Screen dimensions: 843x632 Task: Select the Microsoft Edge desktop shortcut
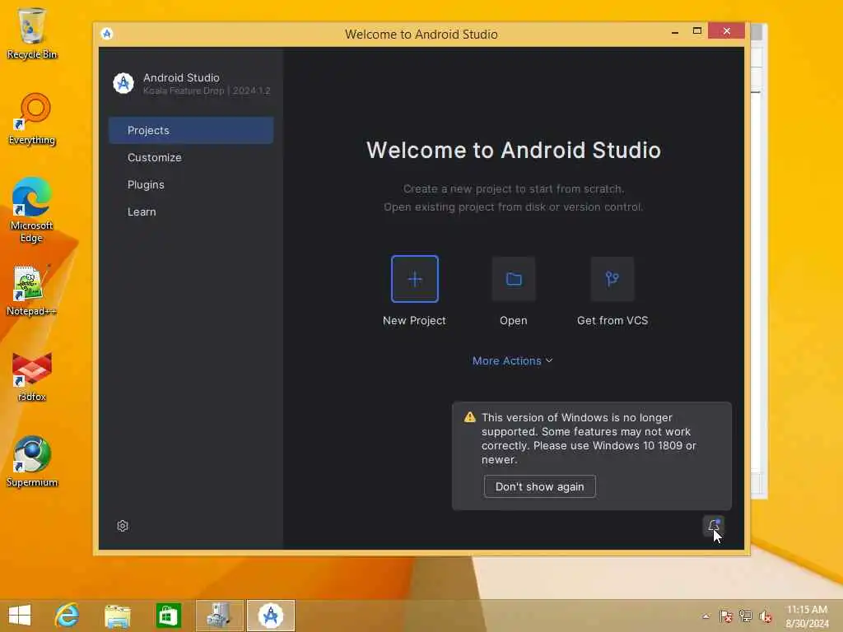(x=32, y=210)
